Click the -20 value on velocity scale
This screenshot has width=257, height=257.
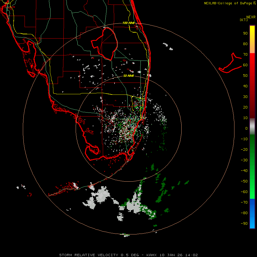click(244, 149)
